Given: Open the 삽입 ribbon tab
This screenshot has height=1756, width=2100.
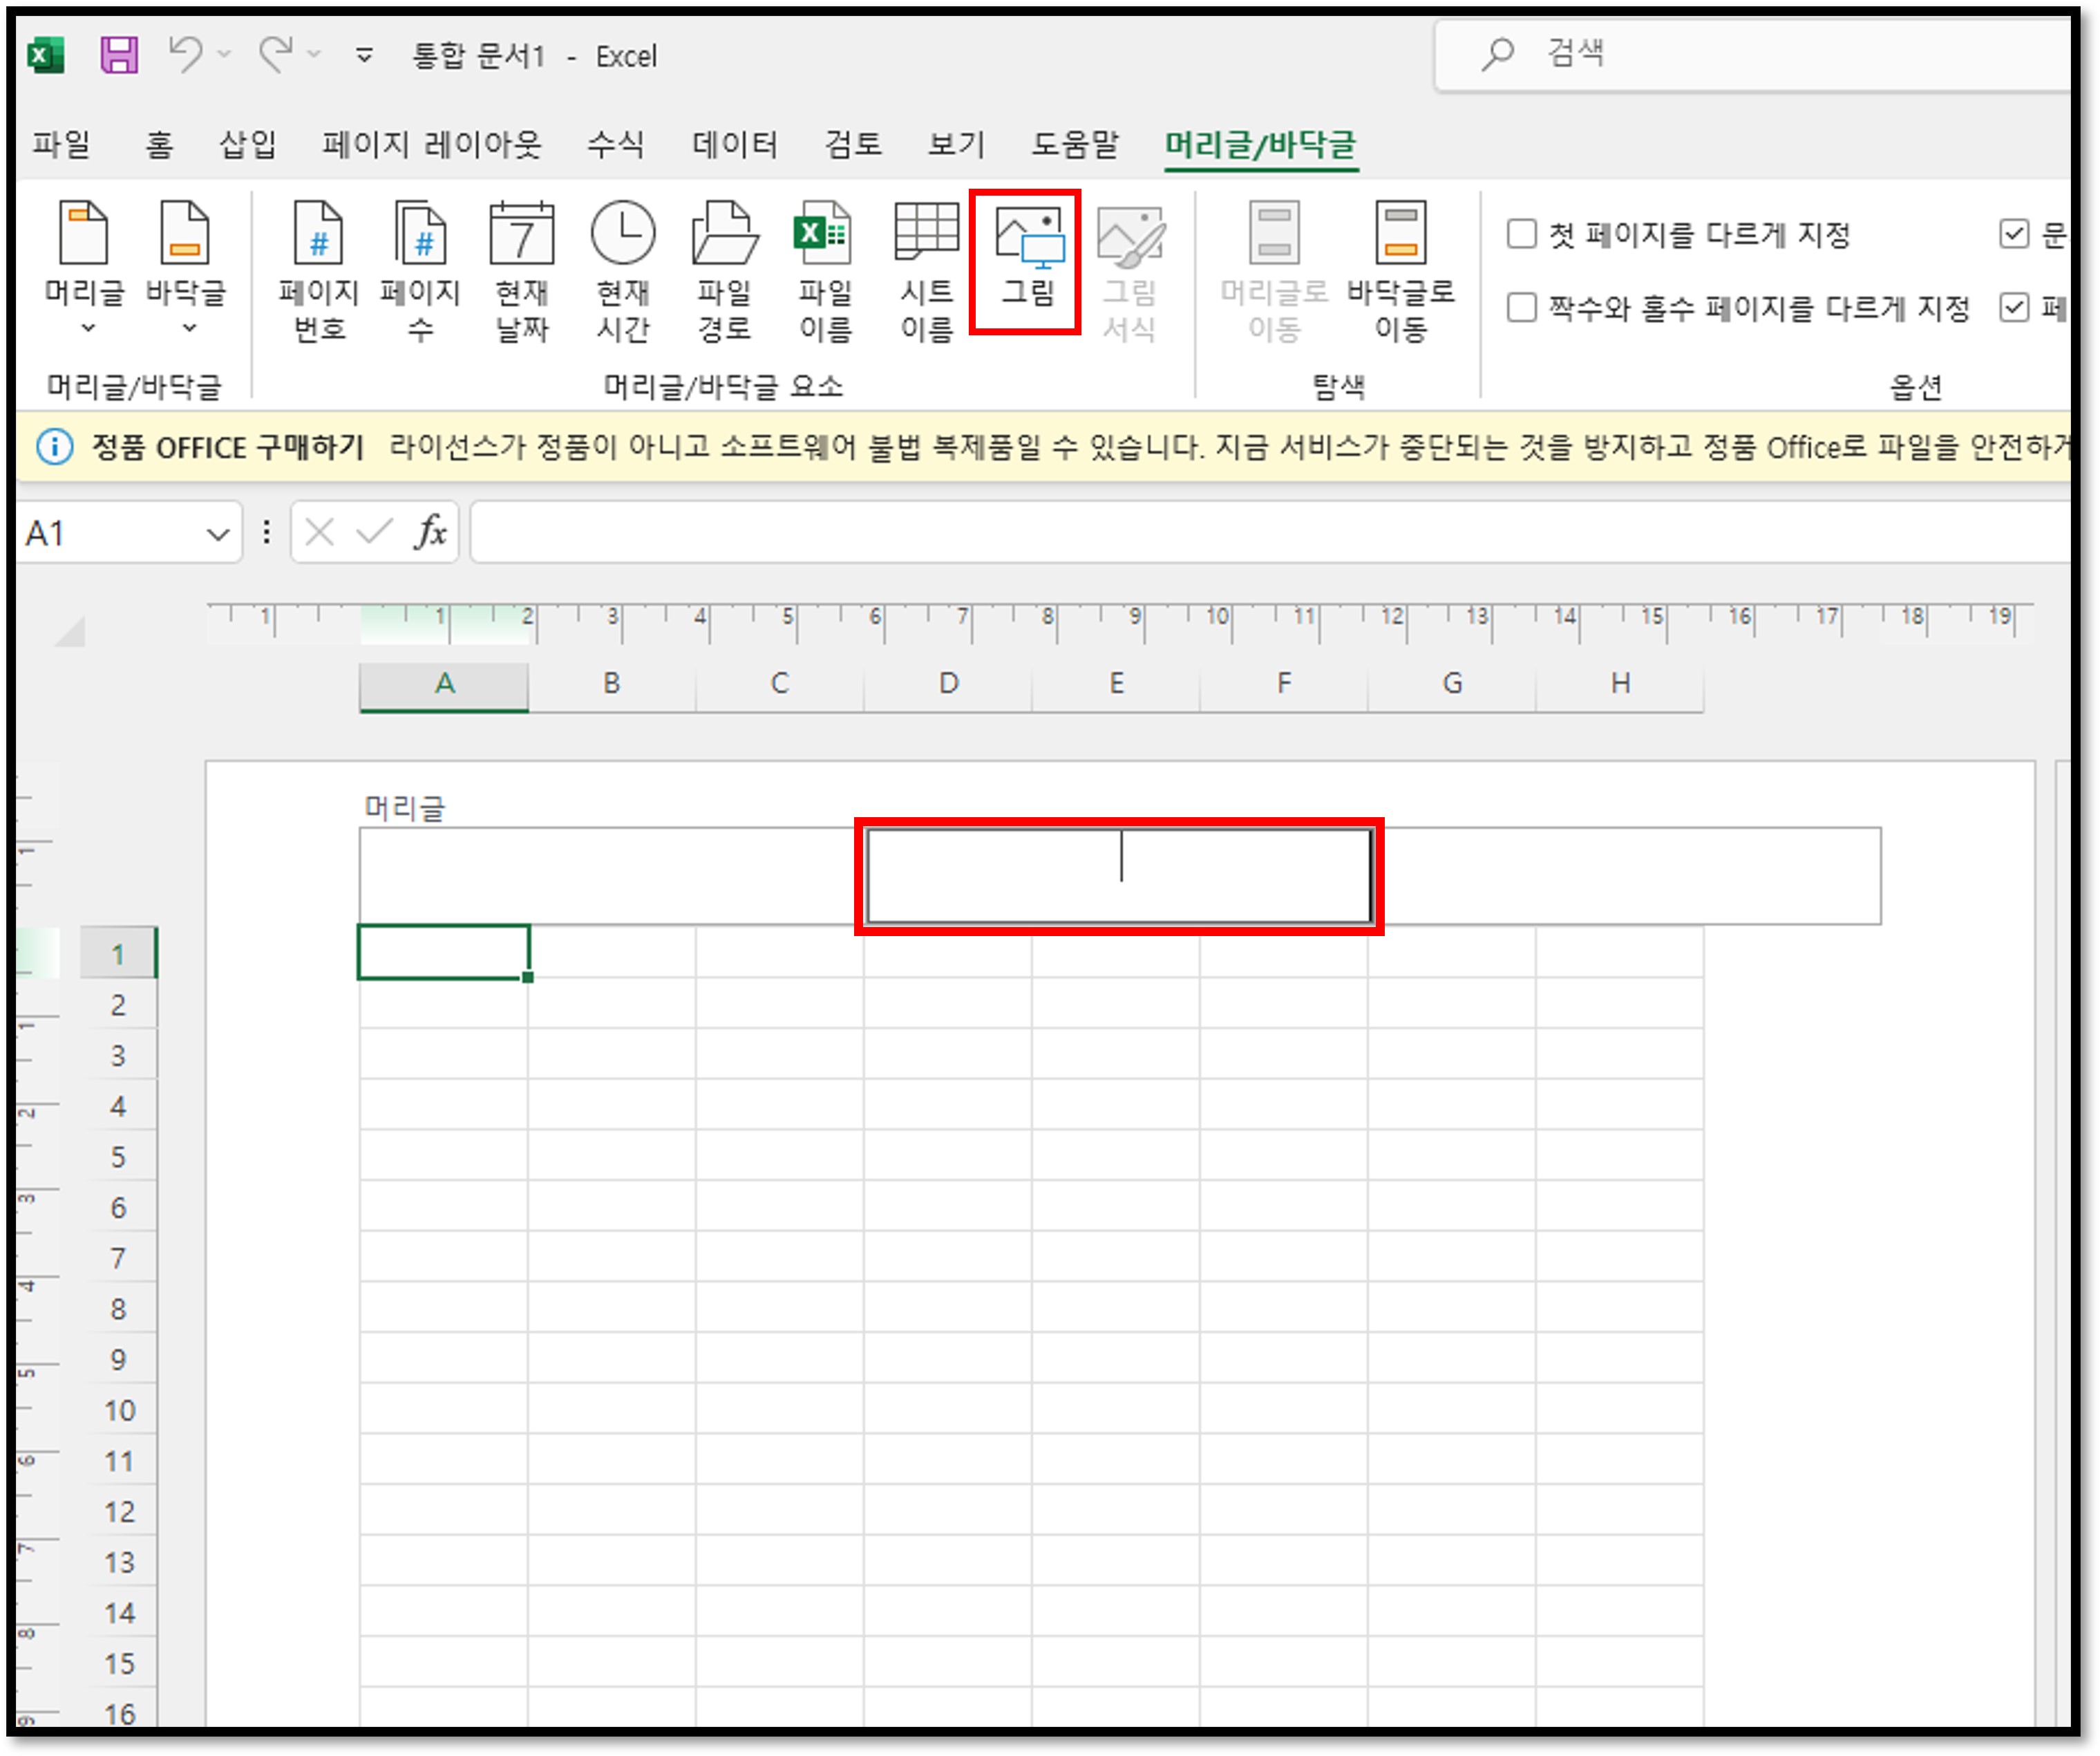Looking at the screenshot, I should pos(247,145).
